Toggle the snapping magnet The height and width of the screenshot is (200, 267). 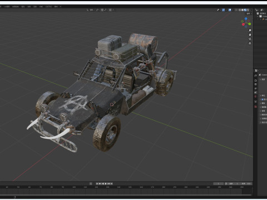tap(102, 10)
